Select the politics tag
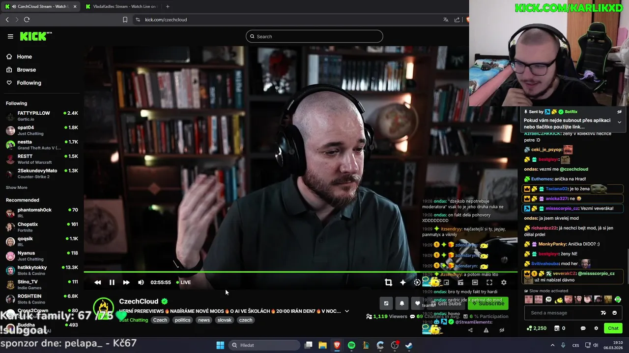This screenshot has width=629, height=353. [182, 320]
